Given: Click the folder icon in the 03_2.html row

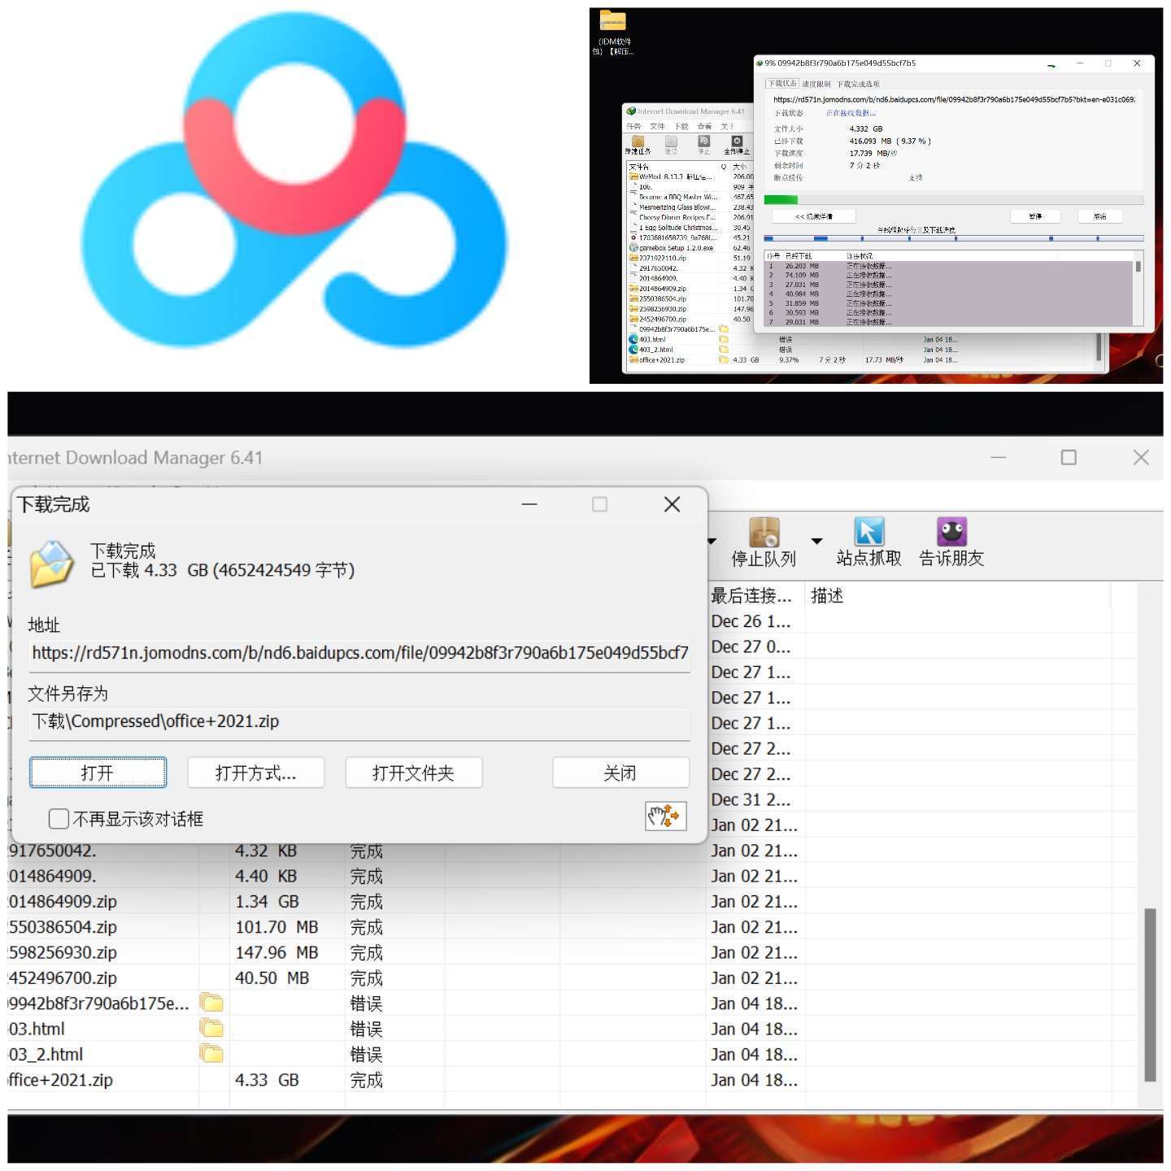Looking at the screenshot, I should (211, 1054).
